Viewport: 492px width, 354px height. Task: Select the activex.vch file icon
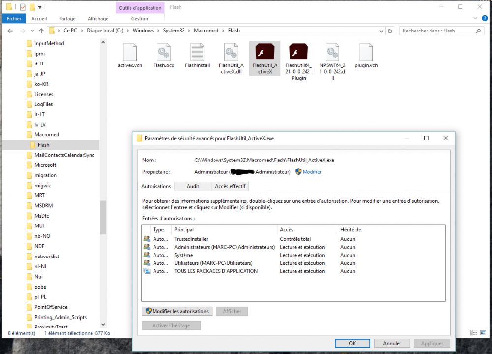[x=130, y=52]
